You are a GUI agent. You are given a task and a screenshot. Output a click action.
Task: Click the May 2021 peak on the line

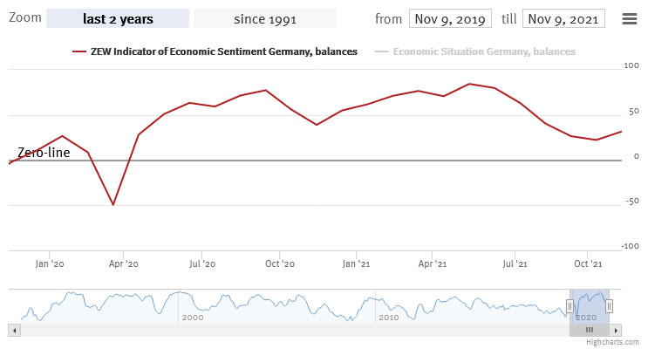point(469,84)
